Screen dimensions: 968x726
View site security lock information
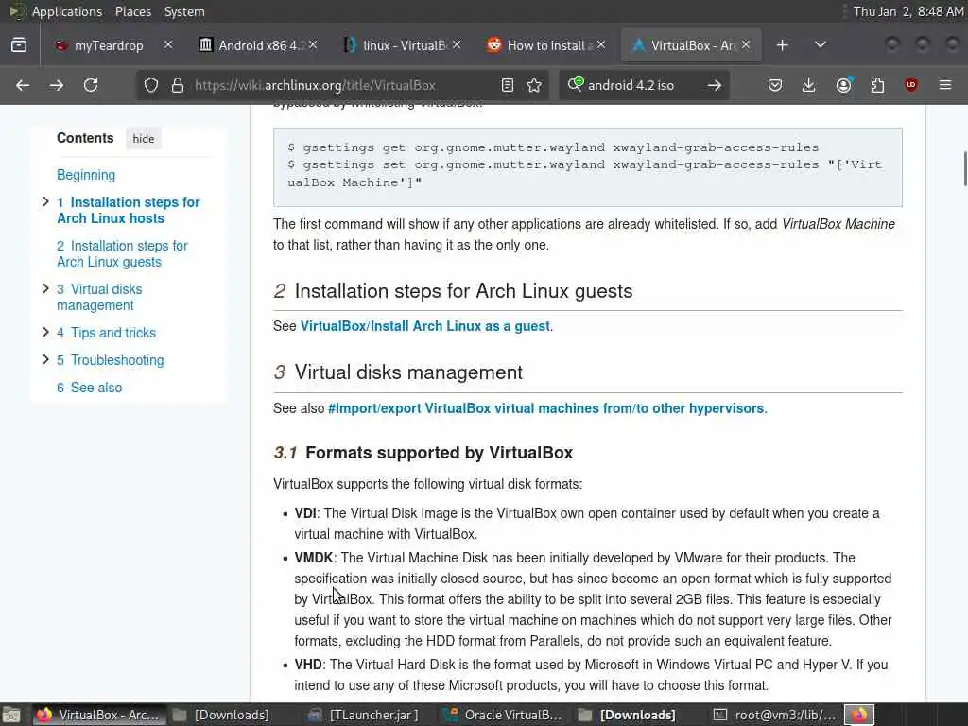178,85
